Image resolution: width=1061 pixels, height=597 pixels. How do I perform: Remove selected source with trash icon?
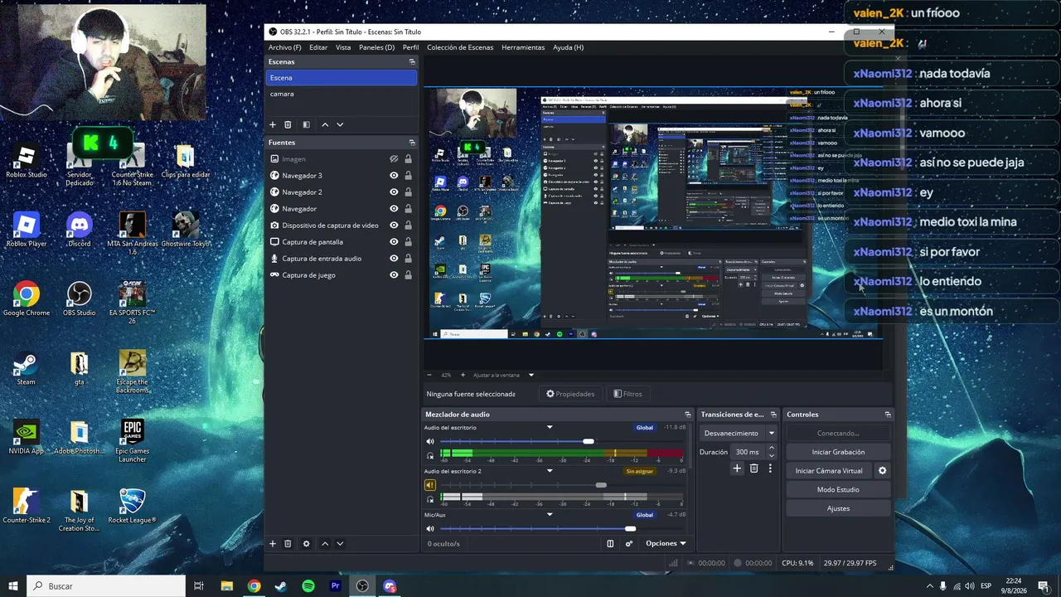[288, 544]
